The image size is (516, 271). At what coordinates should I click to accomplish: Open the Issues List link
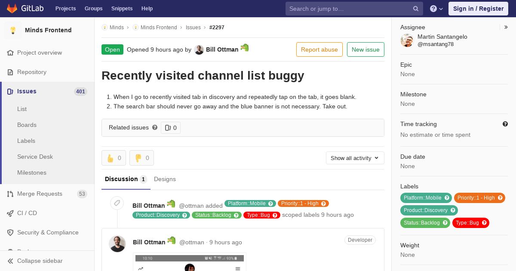[22, 109]
